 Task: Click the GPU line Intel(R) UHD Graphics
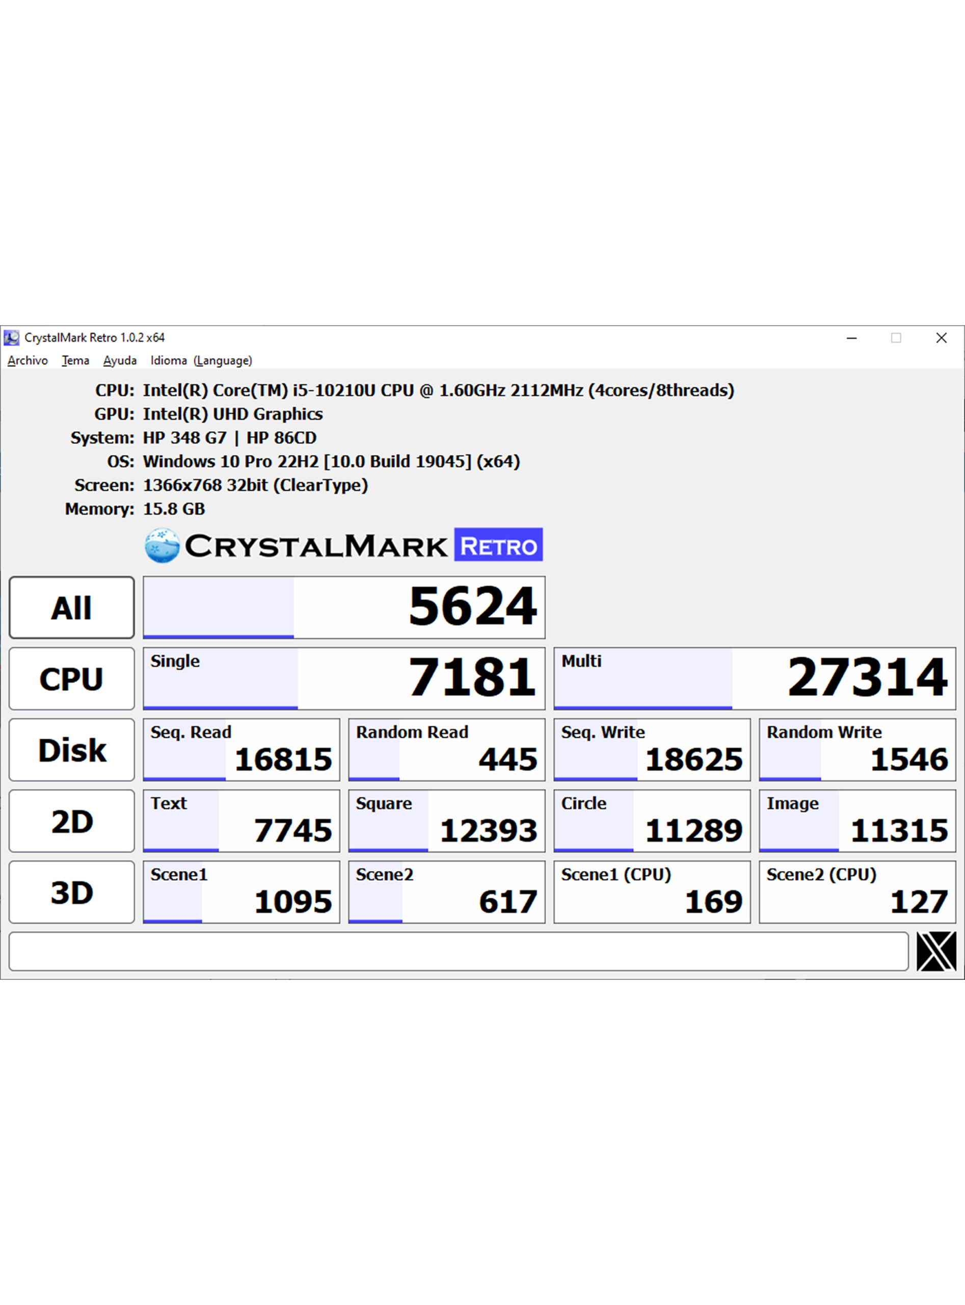pos(232,414)
